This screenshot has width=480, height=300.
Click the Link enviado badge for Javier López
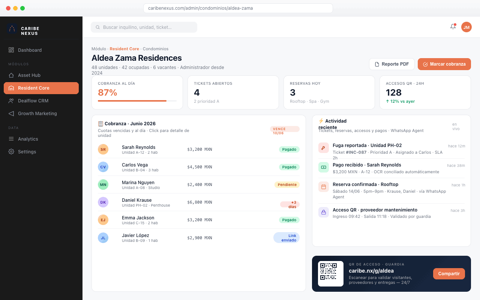(286, 238)
